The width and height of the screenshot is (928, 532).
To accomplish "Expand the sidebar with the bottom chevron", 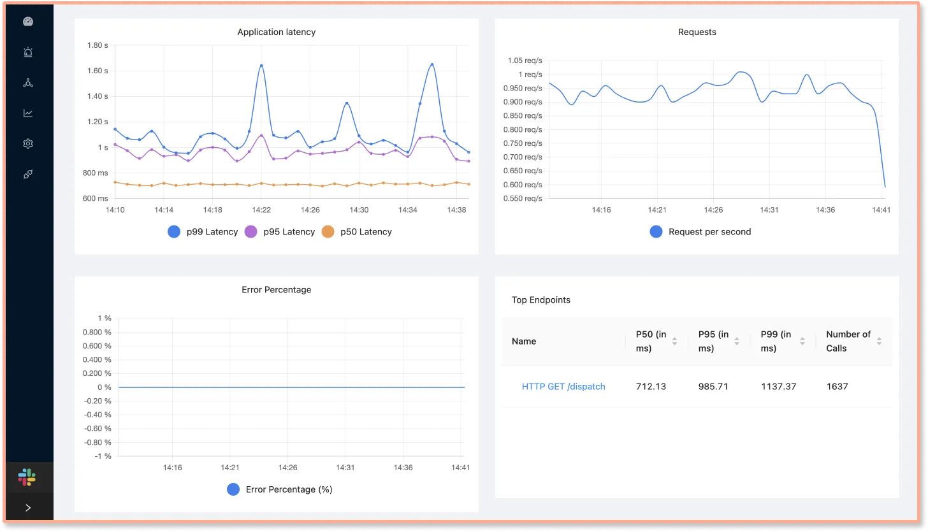I will point(27,508).
